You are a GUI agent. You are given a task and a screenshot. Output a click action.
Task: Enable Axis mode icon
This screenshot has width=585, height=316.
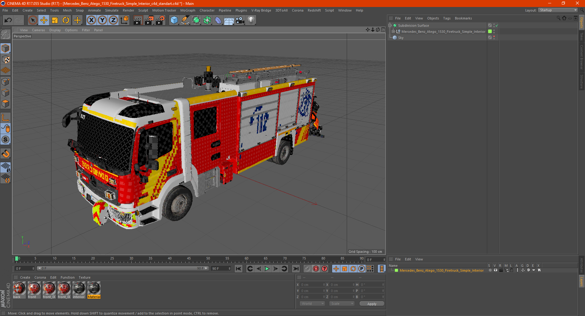click(5, 118)
